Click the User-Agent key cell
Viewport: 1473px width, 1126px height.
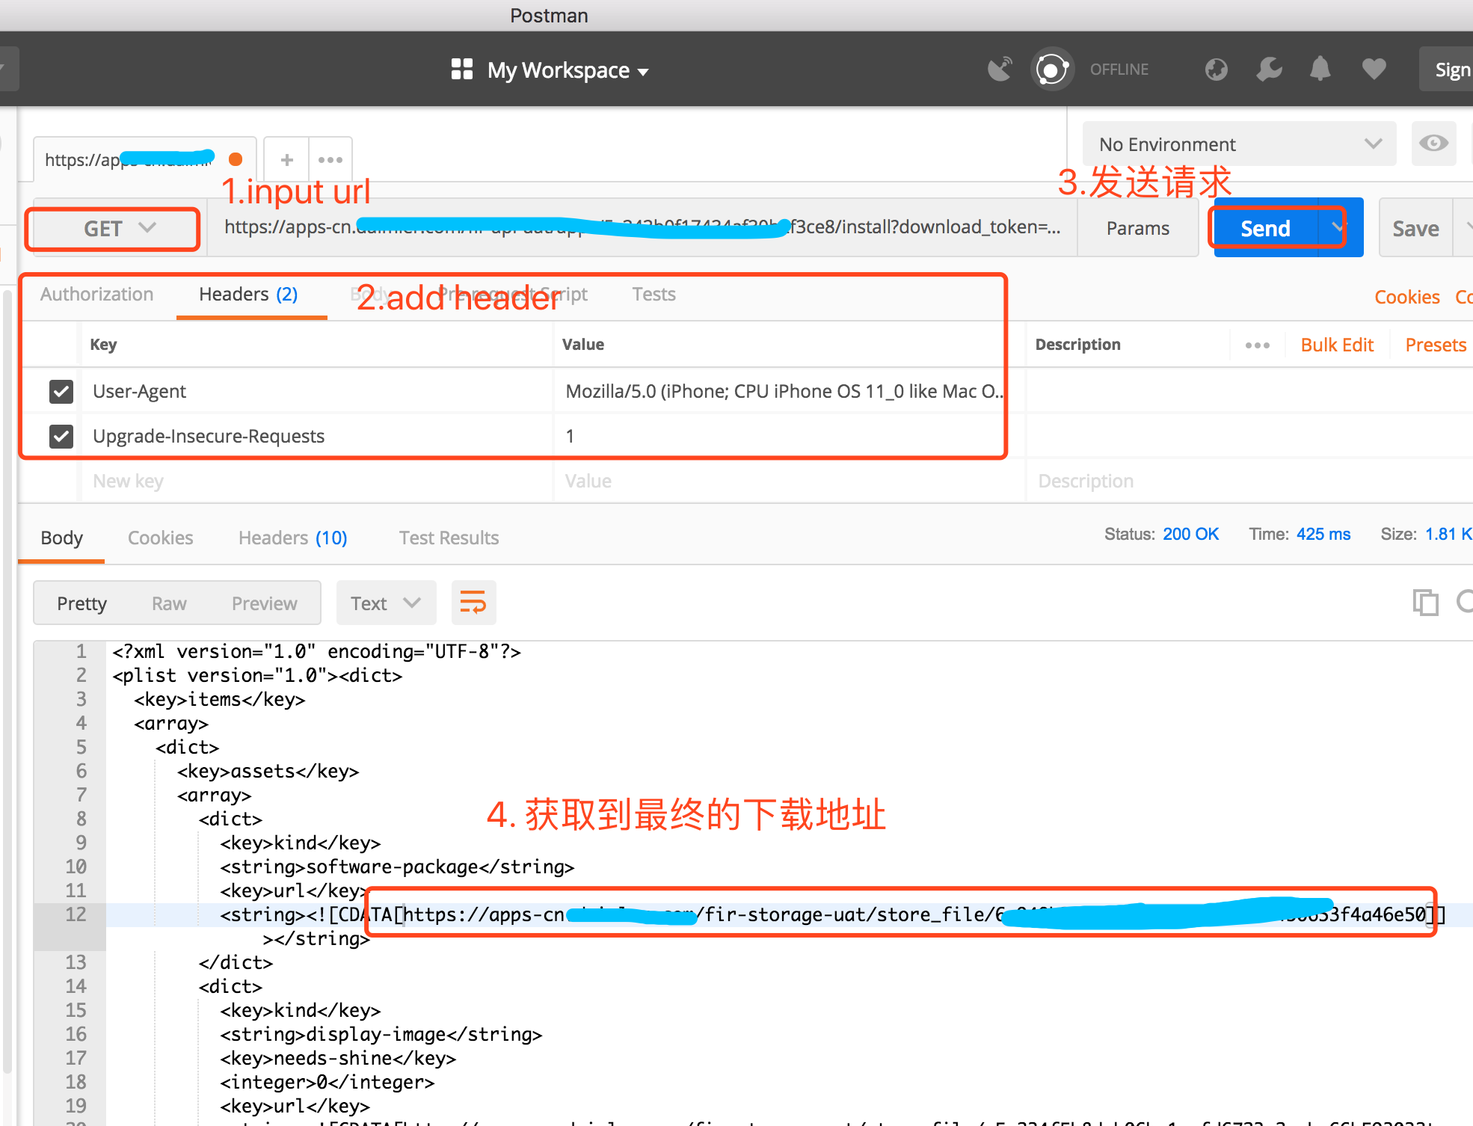(x=317, y=391)
